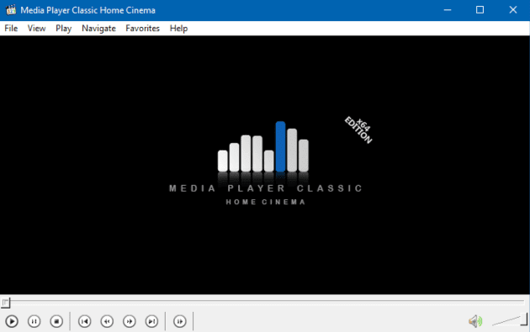
Task: Open the View menu
Action: (x=36, y=29)
